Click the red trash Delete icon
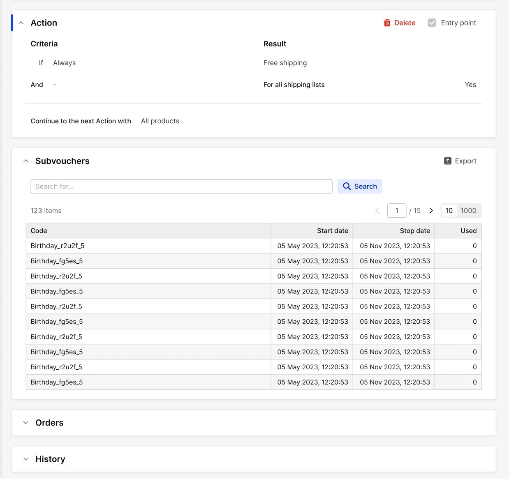This screenshot has width=509, height=479. click(x=387, y=23)
